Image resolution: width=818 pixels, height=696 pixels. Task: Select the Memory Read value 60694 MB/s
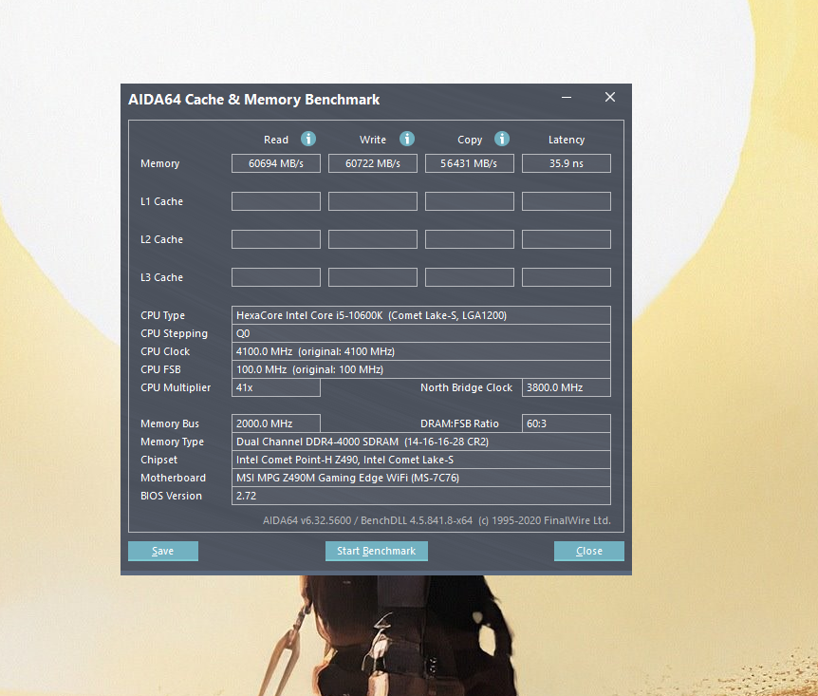(x=276, y=163)
